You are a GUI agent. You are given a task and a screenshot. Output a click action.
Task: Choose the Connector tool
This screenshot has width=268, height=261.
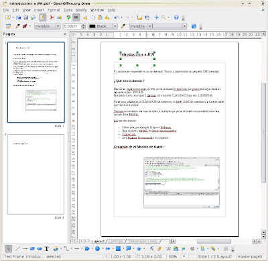tap(66, 248)
